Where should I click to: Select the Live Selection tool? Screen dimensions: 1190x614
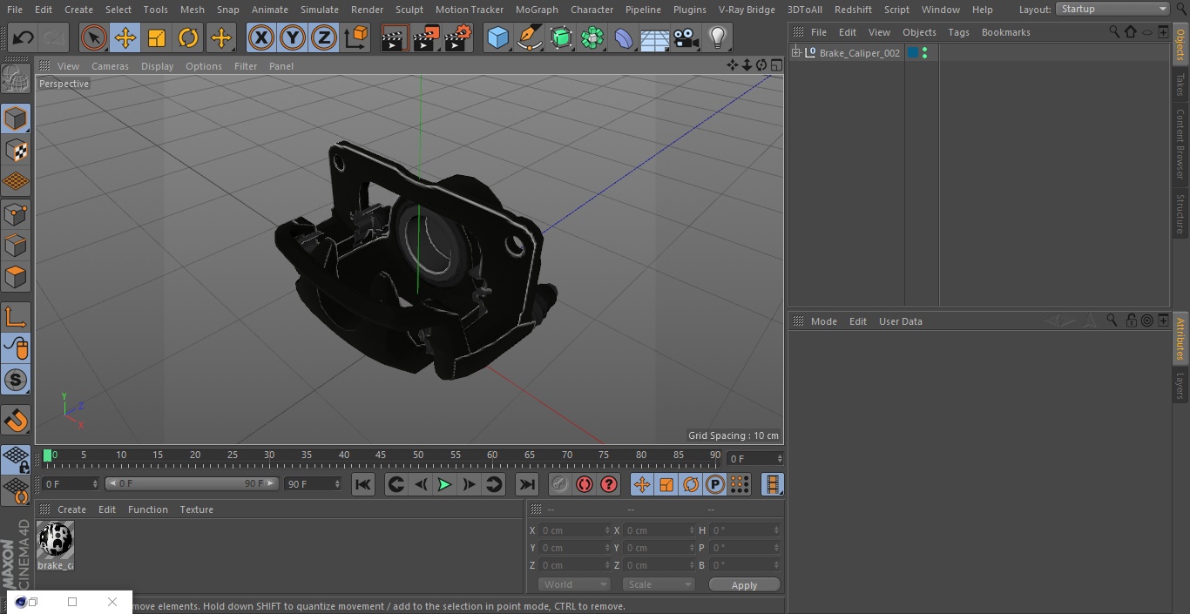click(93, 38)
